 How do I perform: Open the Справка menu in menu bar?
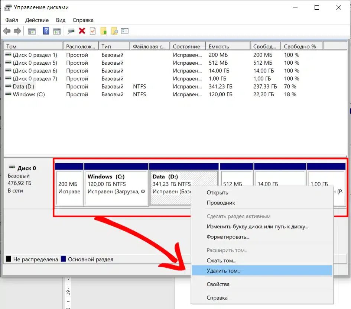pyautogui.click(x=83, y=20)
